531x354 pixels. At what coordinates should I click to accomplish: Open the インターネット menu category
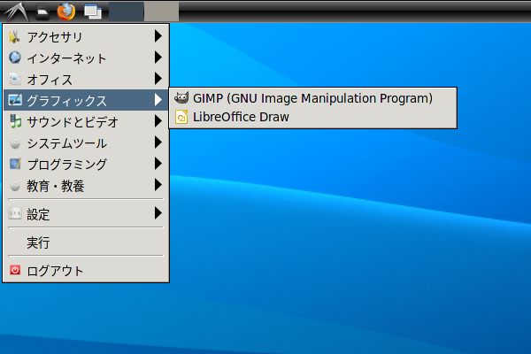(86, 58)
